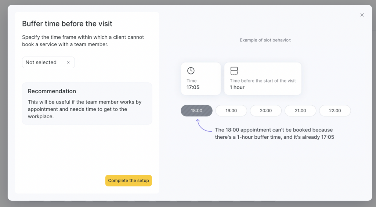Pick the 22:00 slot pill

[x=335, y=110]
